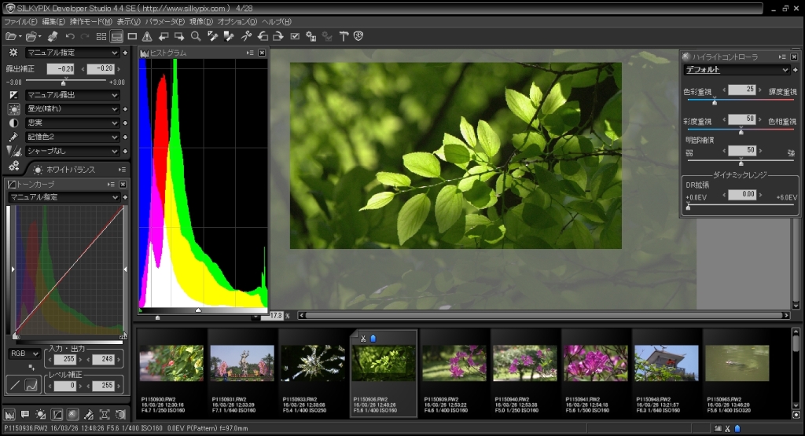This screenshot has height=436, width=805.
Task: Click the undo arrow in toolbar
Action: pos(70,36)
